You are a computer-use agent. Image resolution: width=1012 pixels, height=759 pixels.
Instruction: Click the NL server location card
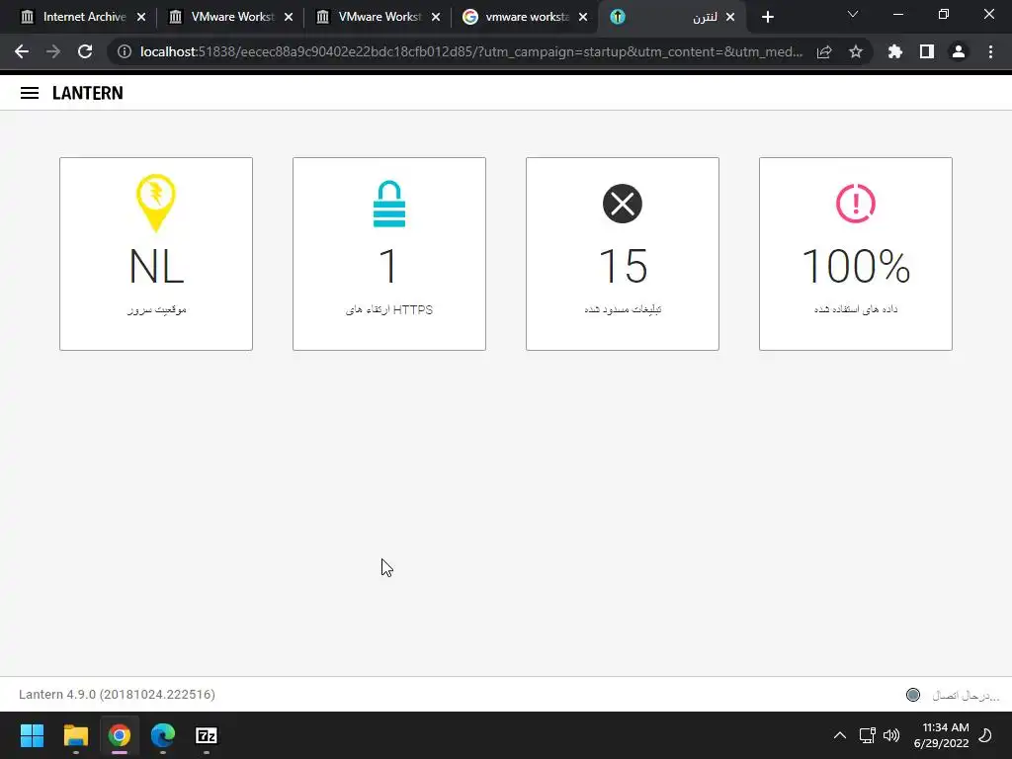click(x=156, y=254)
